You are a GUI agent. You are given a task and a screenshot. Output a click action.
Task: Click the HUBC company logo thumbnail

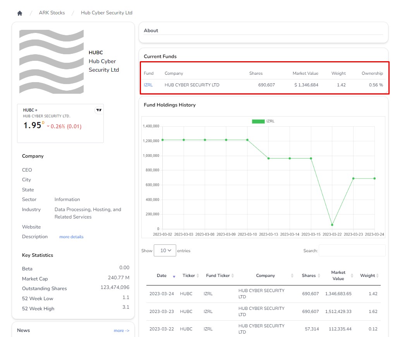tap(51, 62)
